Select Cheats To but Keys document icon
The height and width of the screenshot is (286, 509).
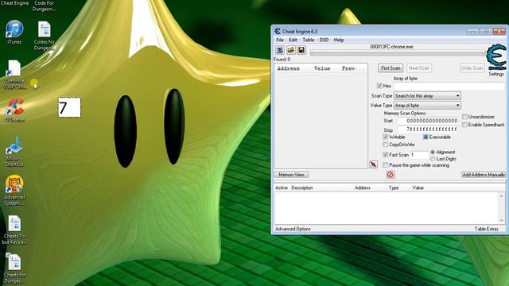pyautogui.click(x=14, y=230)
